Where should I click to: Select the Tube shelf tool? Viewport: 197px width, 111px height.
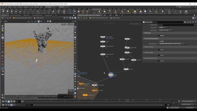pos(12,12)
